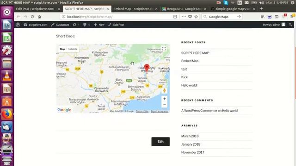This screenshot has width=296, height=166.
Task: Open Edit Post in admin bar
Action: (x=116, y=24)
